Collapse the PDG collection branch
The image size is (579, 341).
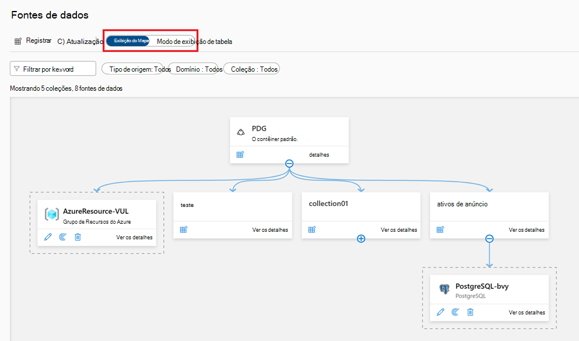[289, 164]
